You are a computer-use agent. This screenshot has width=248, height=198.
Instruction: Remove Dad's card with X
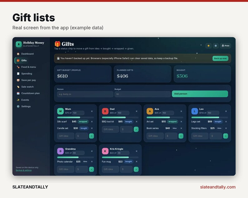click(x=136, y=111)
